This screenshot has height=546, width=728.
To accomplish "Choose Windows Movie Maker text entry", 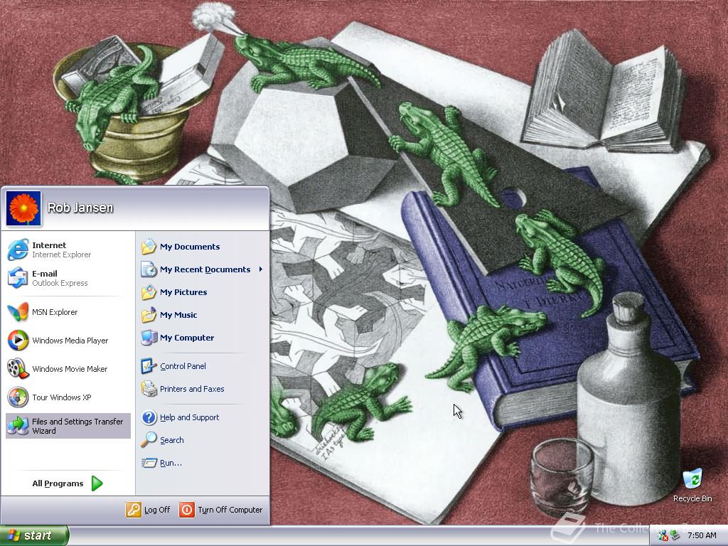I will tap(70, 369).
